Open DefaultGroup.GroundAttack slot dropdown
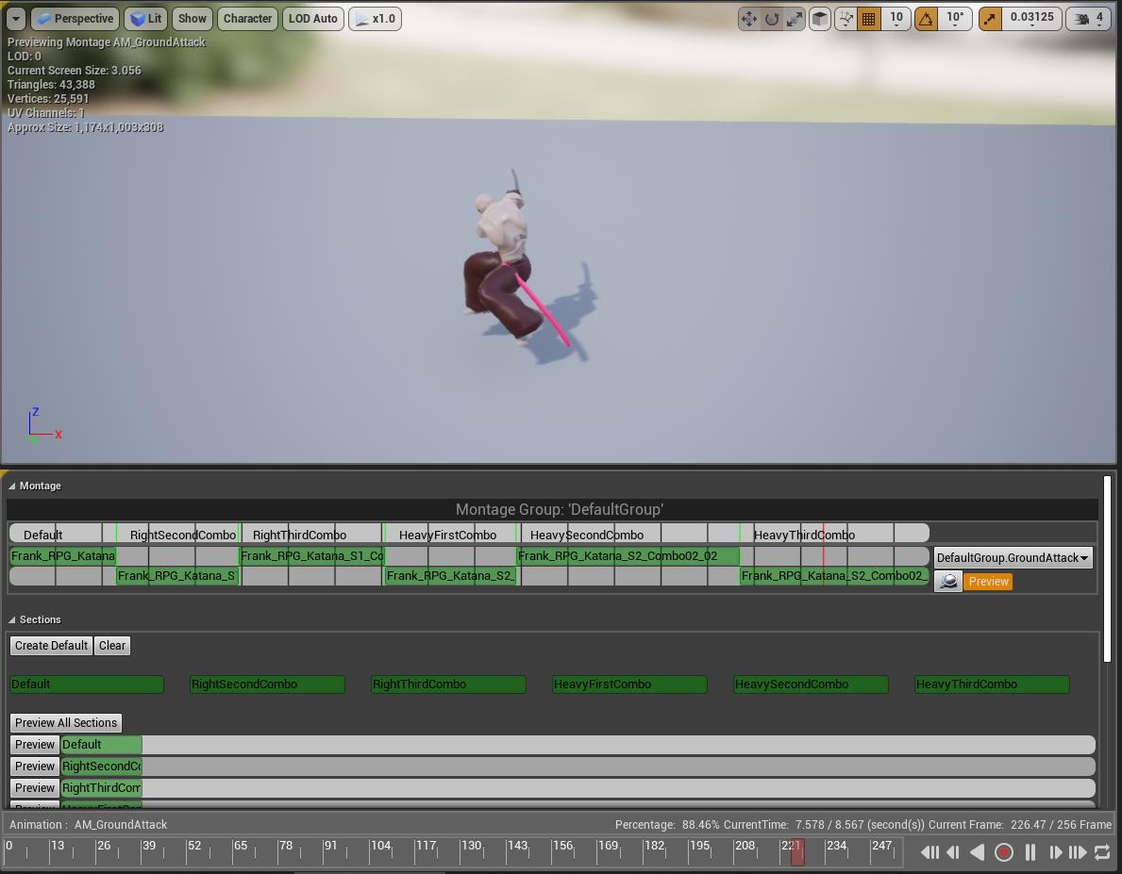1122x874 pixels. click(1013, 558)
